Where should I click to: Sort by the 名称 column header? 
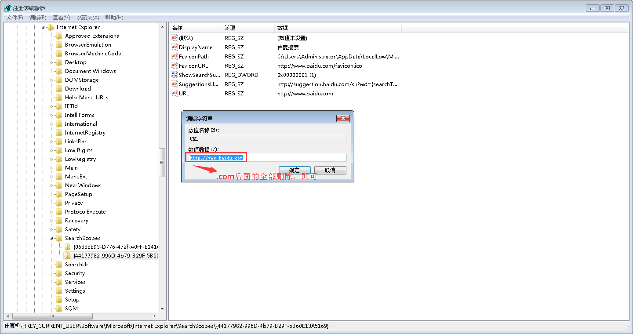click(195, 28)
